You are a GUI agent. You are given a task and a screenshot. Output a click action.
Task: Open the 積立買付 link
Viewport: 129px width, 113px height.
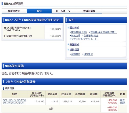click(88, 54)
